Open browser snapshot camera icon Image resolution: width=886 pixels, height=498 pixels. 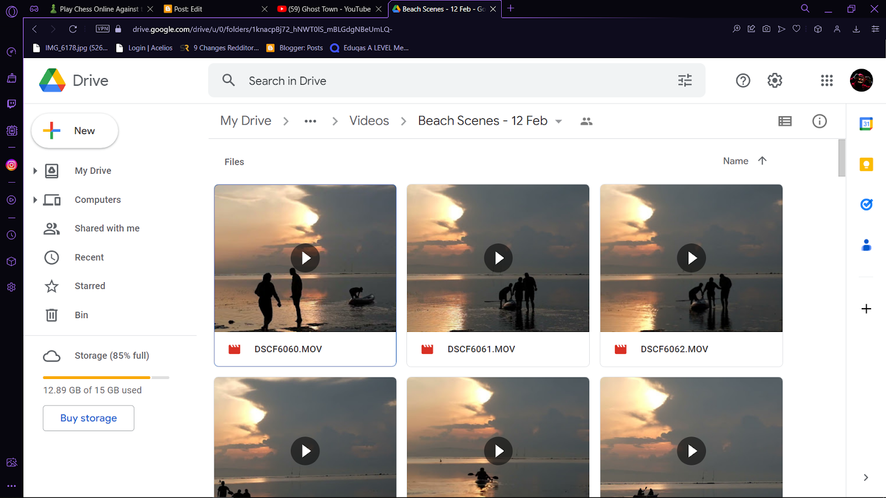click(x=766, y=29)
